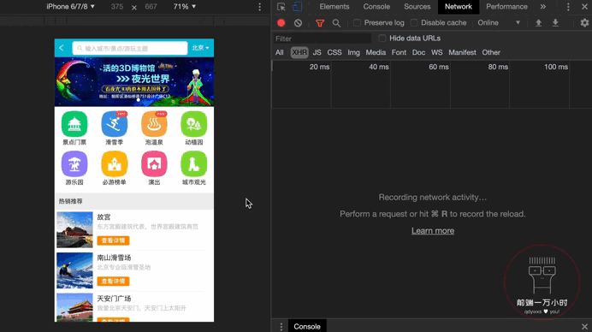592x332 pixels.
Task: Tap the 天安门广场 thumbnail image
Action: point(74,307)
